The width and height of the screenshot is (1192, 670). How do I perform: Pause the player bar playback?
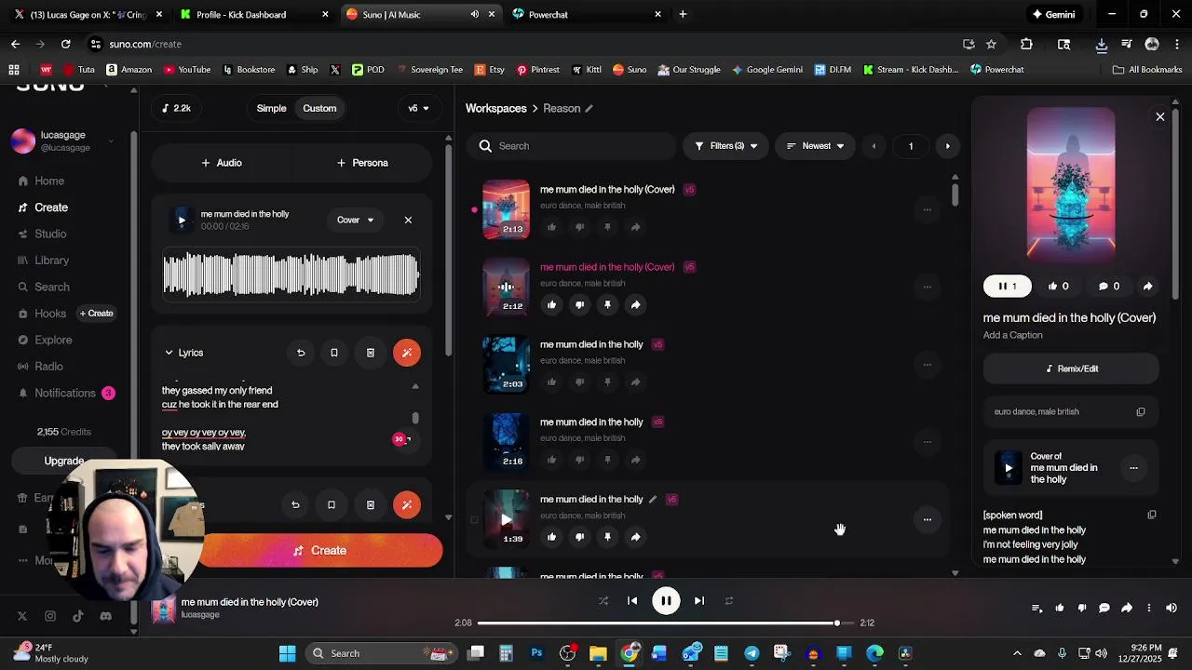pyautogui.click(x=666, y=601)
